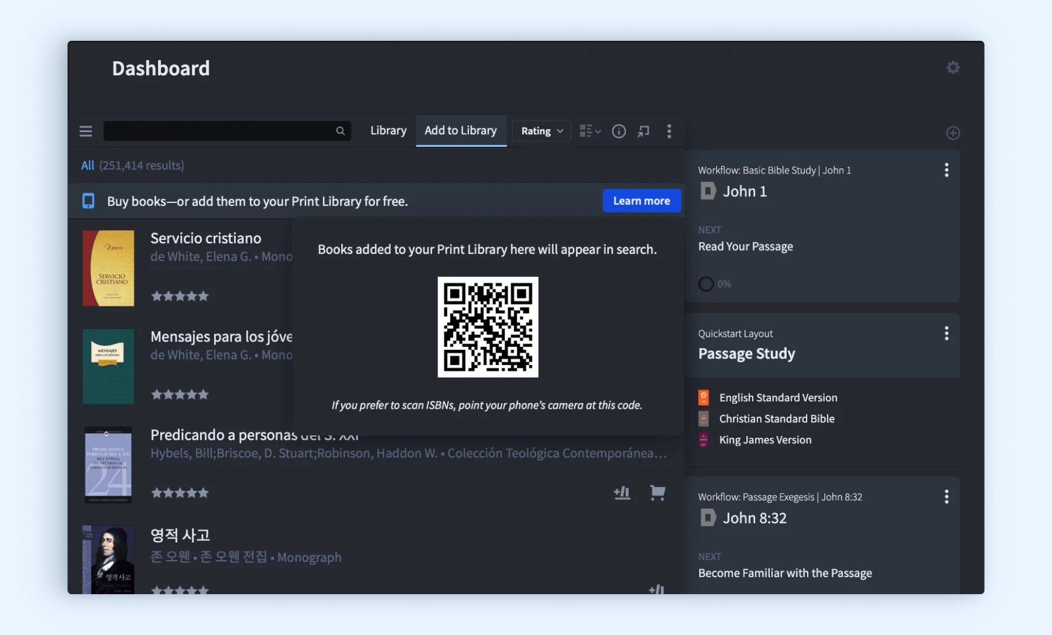Viewport: 1052px width, 635px height.
Task: Click the Servicio cristiano book cover
Action: pyautogui.click(x=108, y=268)
